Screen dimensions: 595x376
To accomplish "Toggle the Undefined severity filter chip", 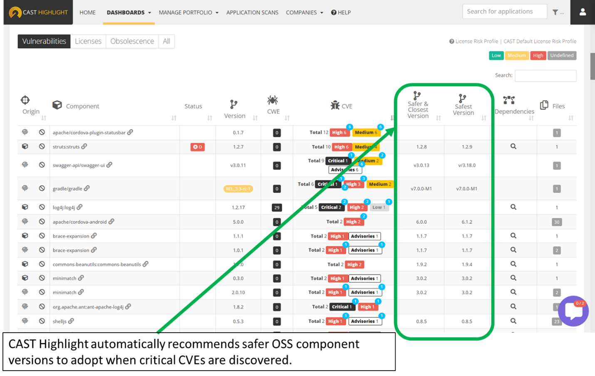I will pyautogui.click(x=562, y=55).
